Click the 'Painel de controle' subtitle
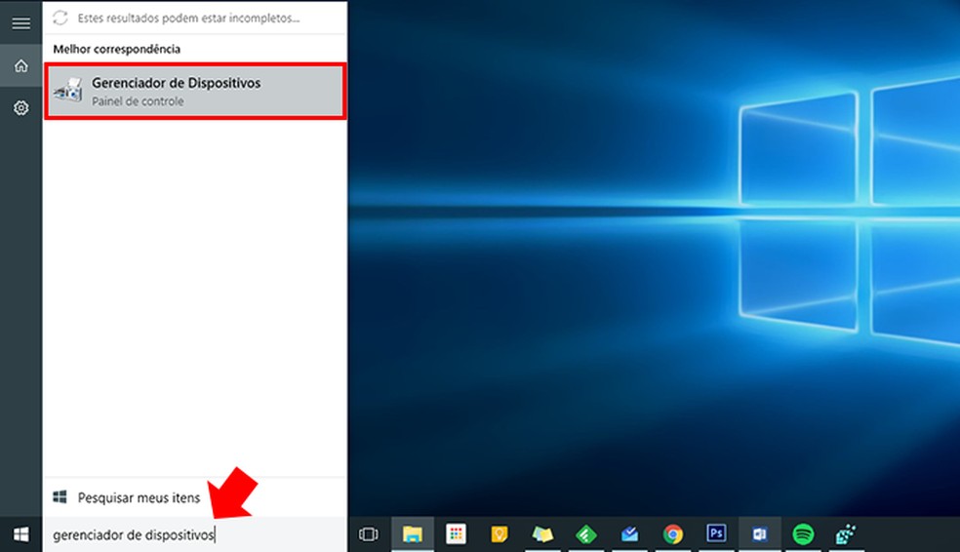The width and height of the screenshot is (960, 552). tap(138, 101)
